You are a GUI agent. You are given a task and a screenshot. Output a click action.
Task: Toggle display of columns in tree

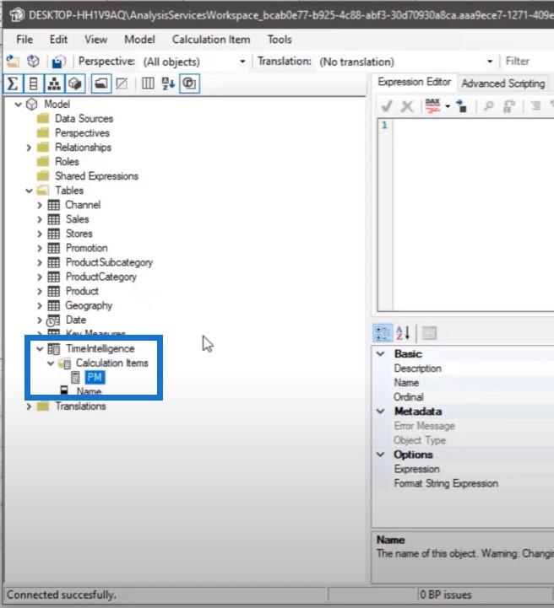34,83
